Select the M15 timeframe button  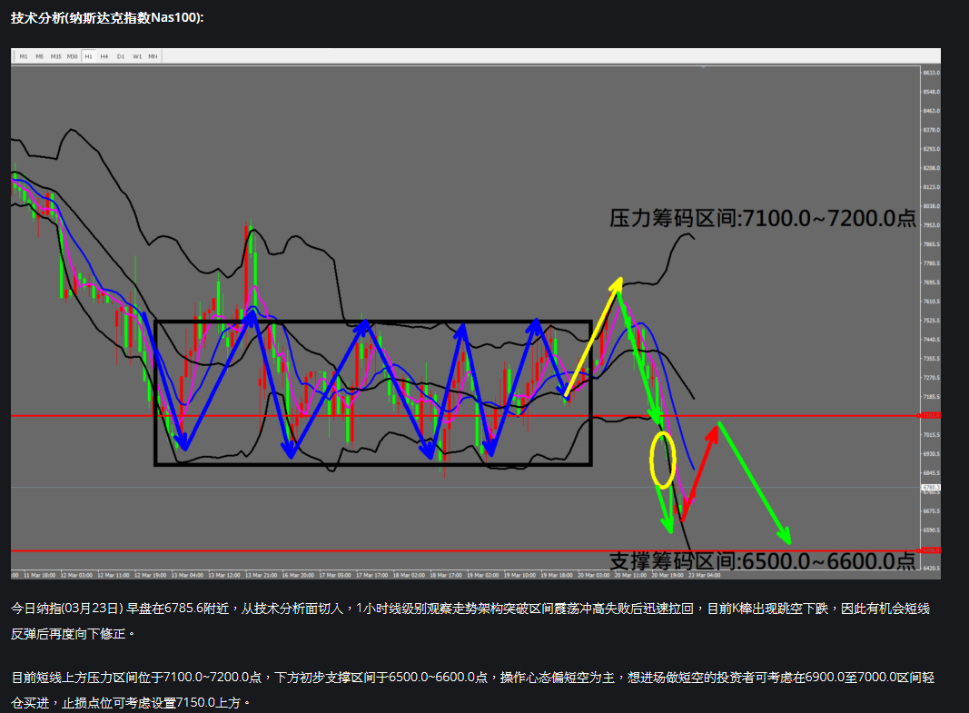[x=55, y=56]
